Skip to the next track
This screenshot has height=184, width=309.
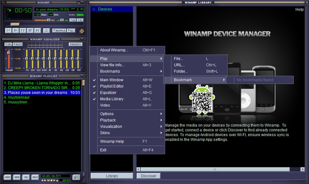tap(37, 30)
